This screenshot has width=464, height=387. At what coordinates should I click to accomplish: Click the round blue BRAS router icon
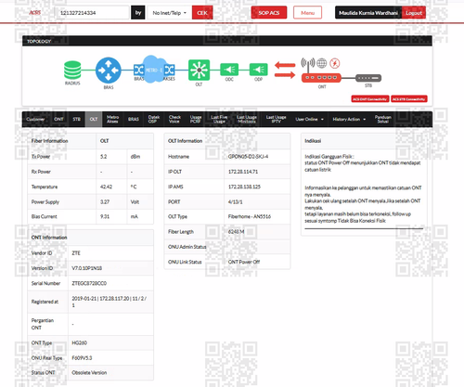point(109,71)
